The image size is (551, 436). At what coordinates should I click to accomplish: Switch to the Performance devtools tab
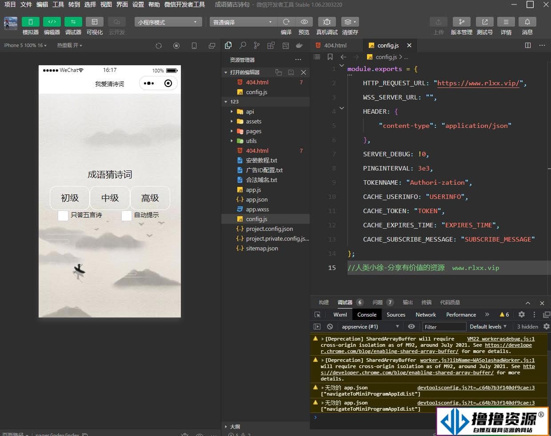[461, 314]
